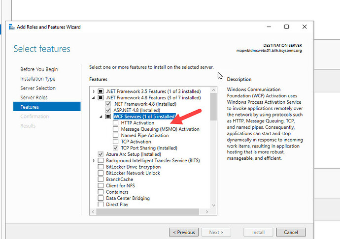Check Data Center Bridging checkbox
340x239 pixels.
(x=101, y=198)
